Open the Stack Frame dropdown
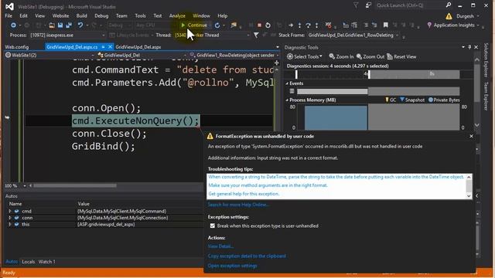The height and width of the screenshot is (278, 495). pyautogui.click(x=397, y=36)
